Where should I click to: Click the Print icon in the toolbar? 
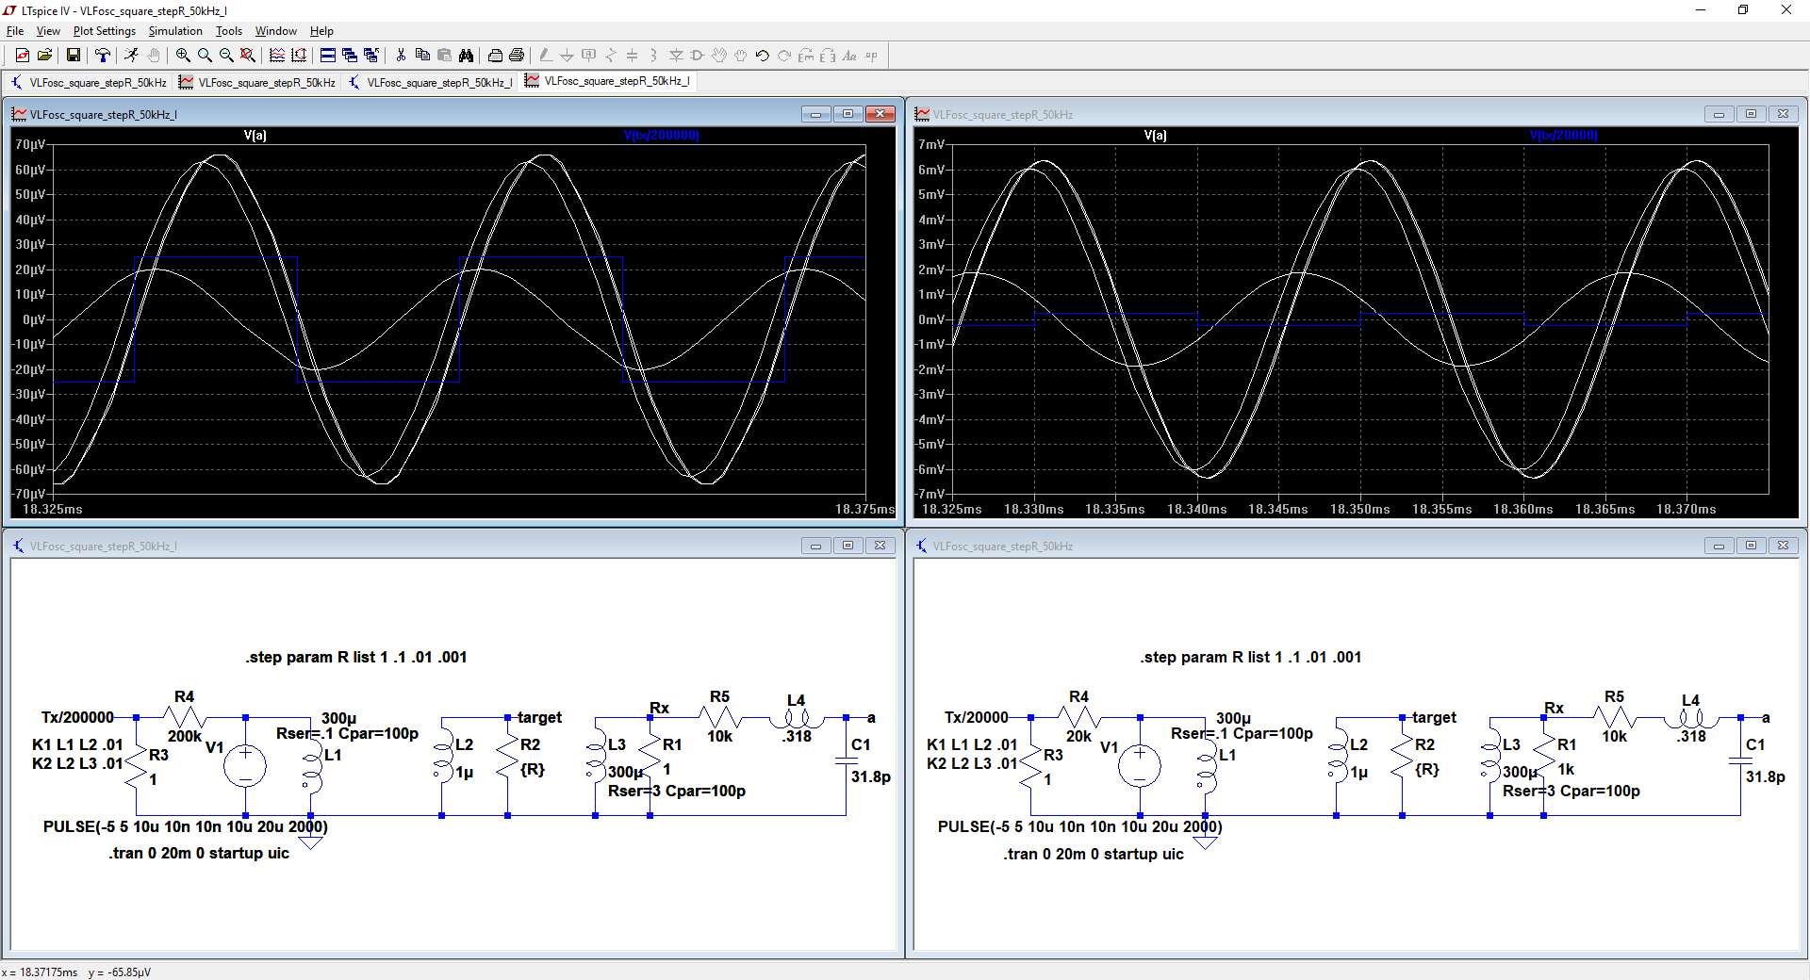[517, 56]
